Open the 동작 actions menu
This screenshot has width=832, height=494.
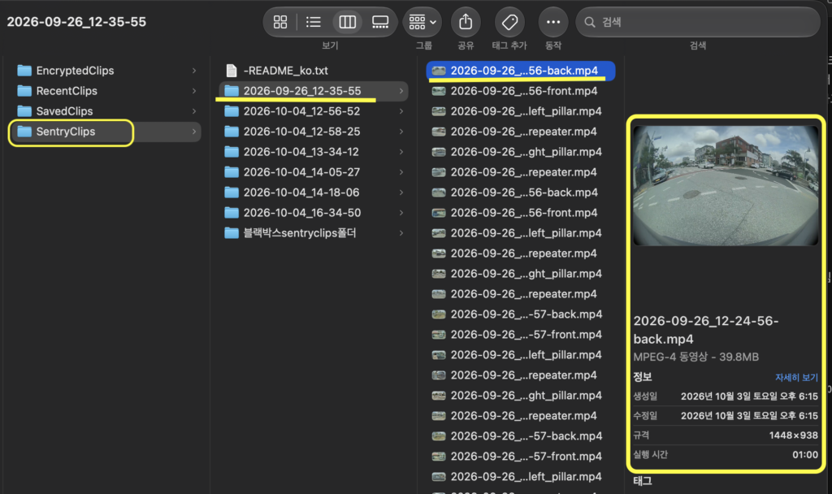pyautogui.click(x=552, y=22)
